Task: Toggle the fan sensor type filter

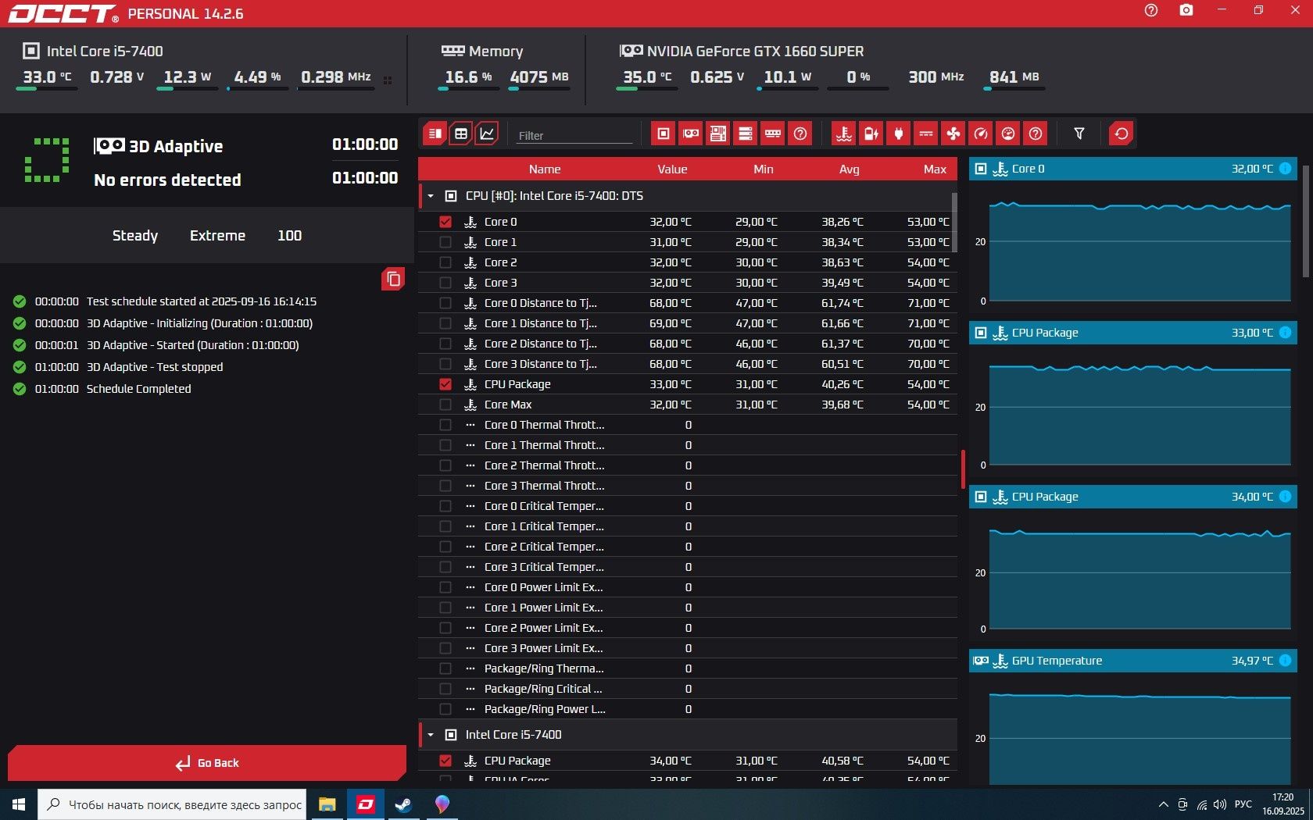Action: tap(953, 134)
